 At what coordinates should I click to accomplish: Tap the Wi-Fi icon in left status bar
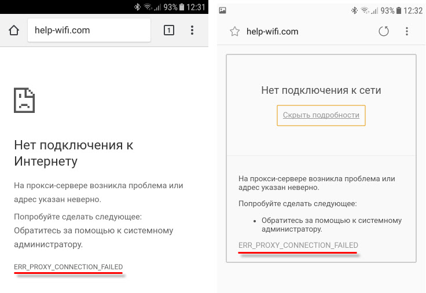(x=148, y=7)
